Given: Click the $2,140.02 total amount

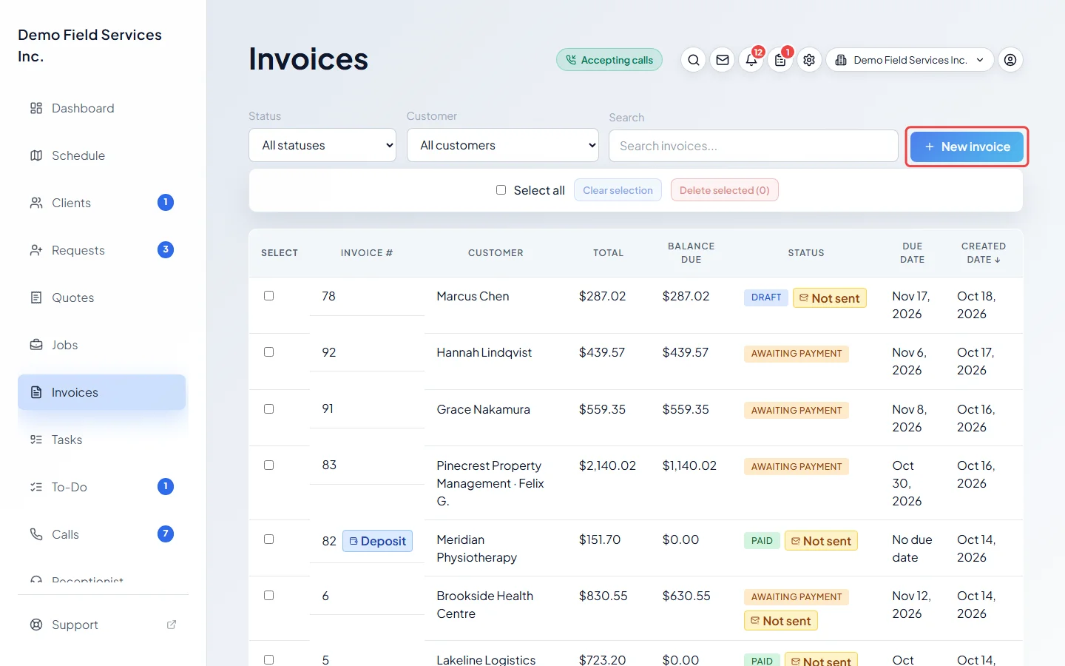Looking at the screenshot, I should (x=607, y=465).
